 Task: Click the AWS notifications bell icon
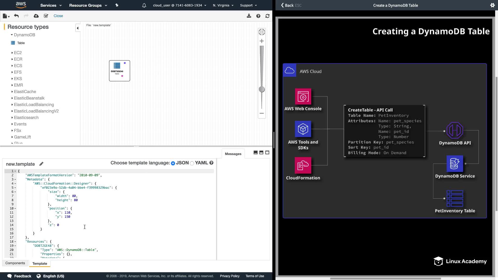point(144,5)
